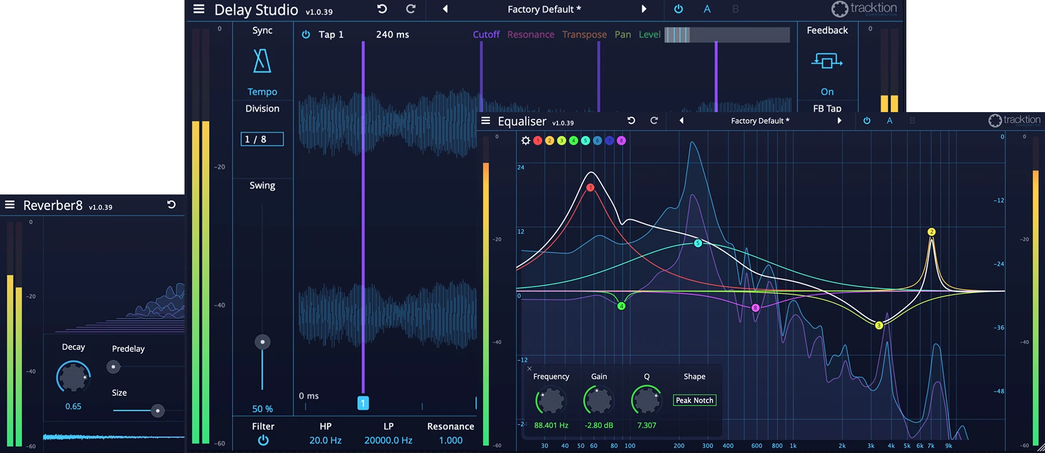
Task: Click the Tap 1 timeline marker
Action: tap(363, 403)
